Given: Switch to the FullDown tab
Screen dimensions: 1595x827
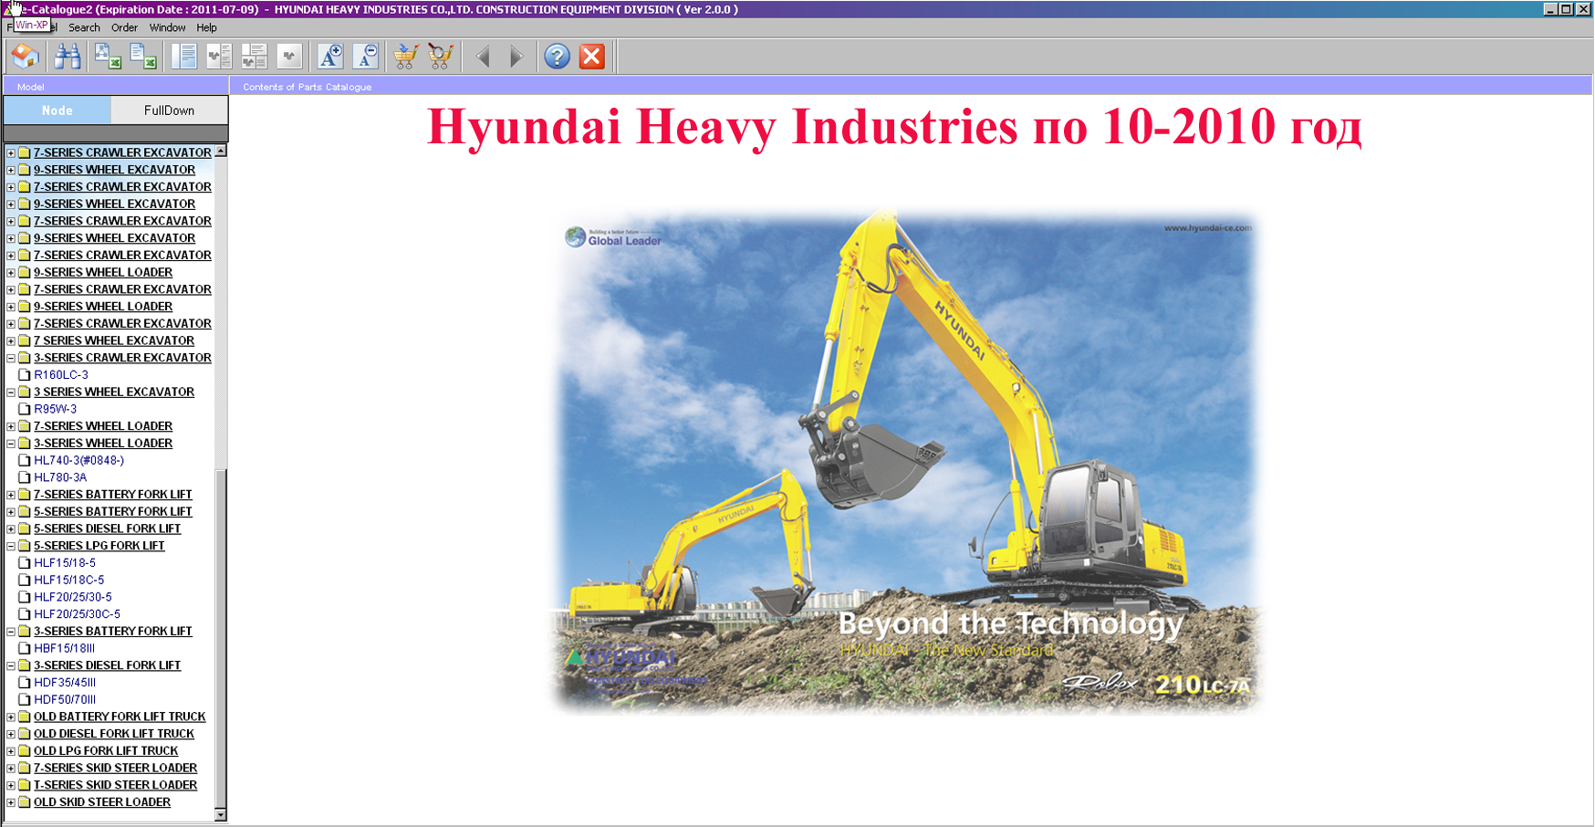Looking at the screenshot, I should (x=169, y=110).
